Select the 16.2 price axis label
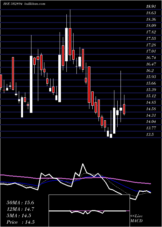The image size is (162, 227). click(150, 70)
